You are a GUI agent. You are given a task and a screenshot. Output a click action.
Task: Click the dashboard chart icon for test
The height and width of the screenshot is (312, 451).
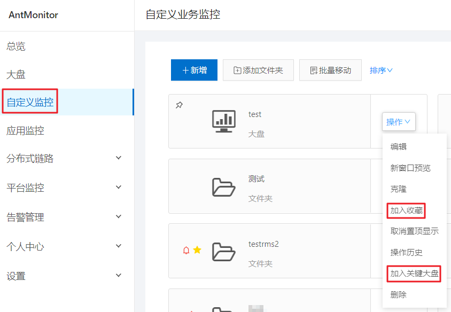pyautogui.click(x=224, y=121)
